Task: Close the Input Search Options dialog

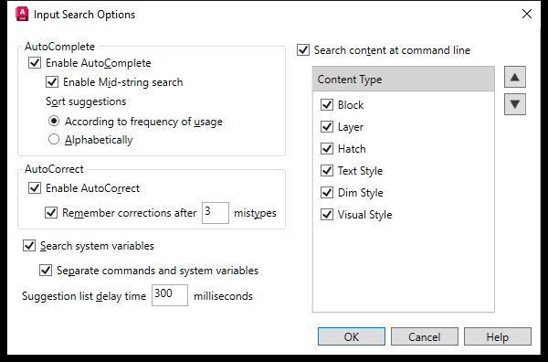Action: pos(527,14)
